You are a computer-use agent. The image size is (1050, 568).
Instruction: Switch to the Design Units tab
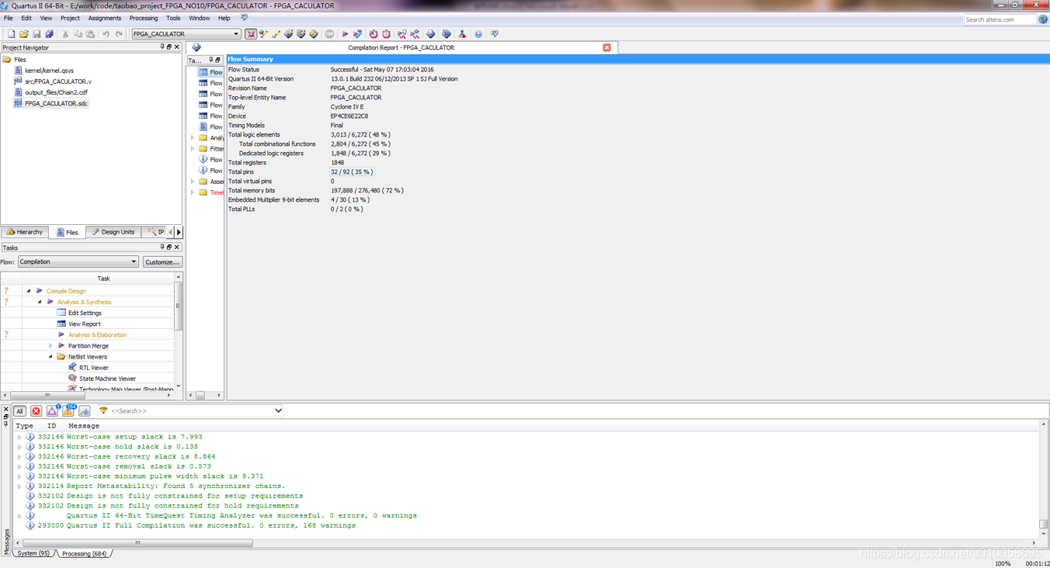click(x=113, y=232)
